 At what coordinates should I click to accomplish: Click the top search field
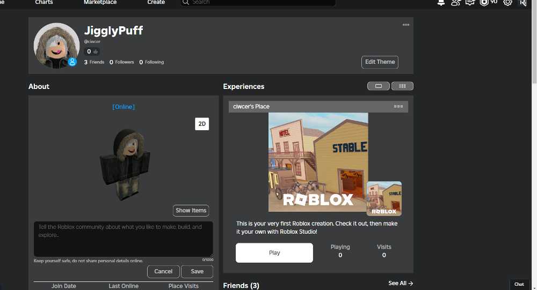[x=258, y=2]
